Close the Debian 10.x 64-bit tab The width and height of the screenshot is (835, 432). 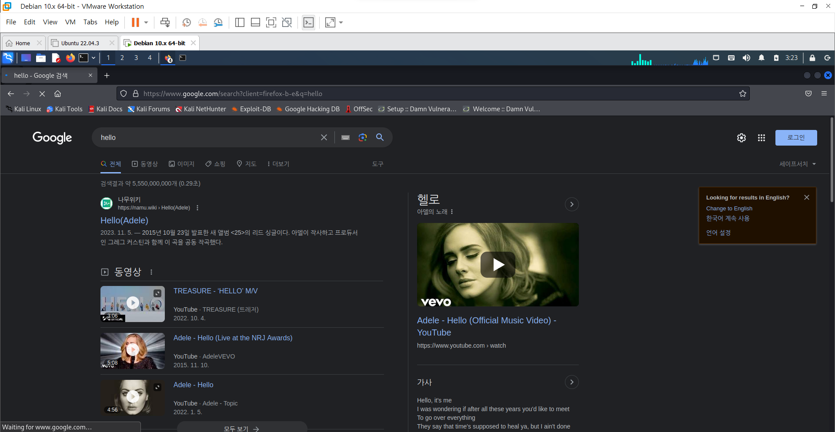tap(193, 43)
